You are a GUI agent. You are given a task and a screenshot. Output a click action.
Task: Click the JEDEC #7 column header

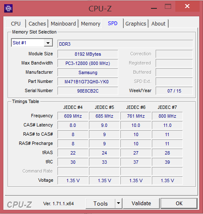point(167,107)
